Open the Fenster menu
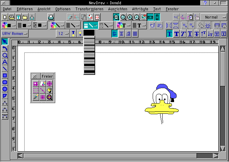Screen dimensions: 229x162 172,9
